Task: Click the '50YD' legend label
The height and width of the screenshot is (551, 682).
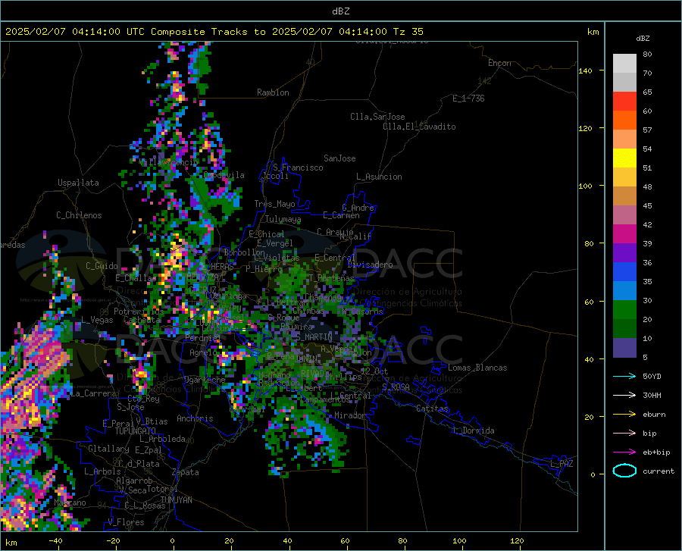Action: pyautogui.click(x=652, y=376)
